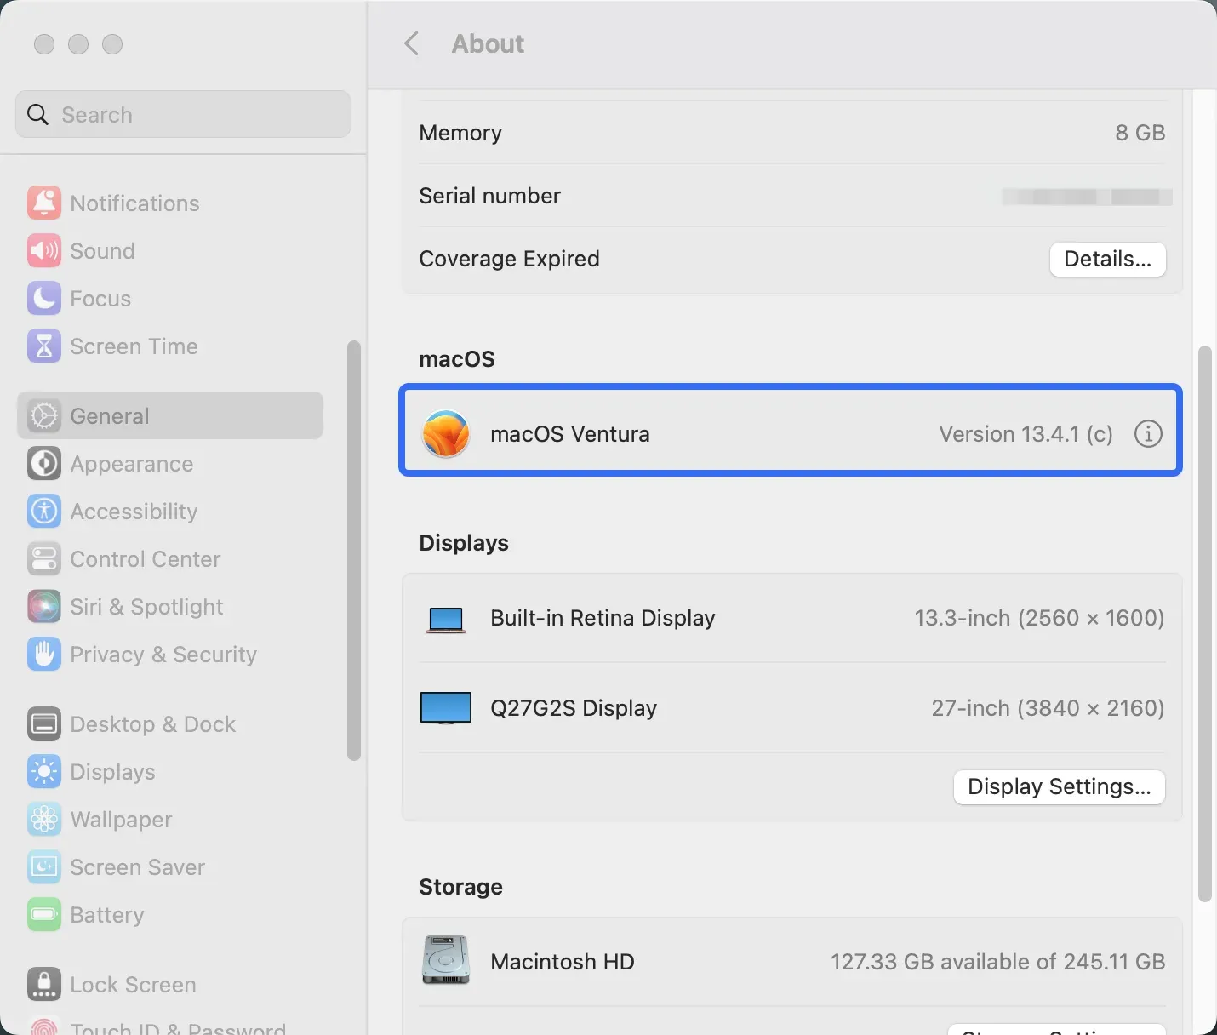Click the Macintosh HD drive icon

click(x=446, y=960)
